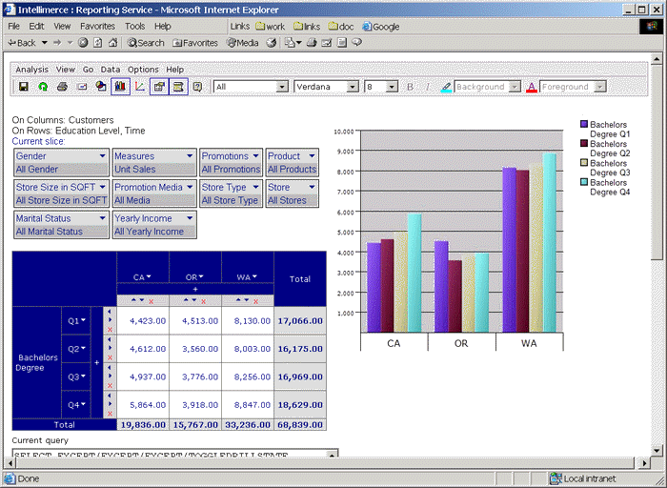Click the maroon Bachelors Degree Q2 legend swatch

pyautogui.click(x=584, y=144)
